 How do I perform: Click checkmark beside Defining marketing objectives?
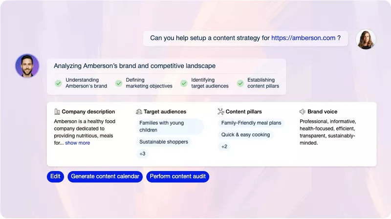click(x=119, y=83)
